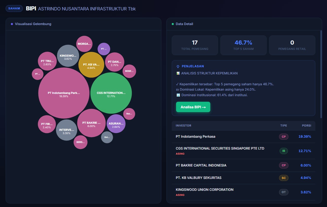Click the Analisa BIPI button
This screenshot has height=207, width=327.
(193, 107)
